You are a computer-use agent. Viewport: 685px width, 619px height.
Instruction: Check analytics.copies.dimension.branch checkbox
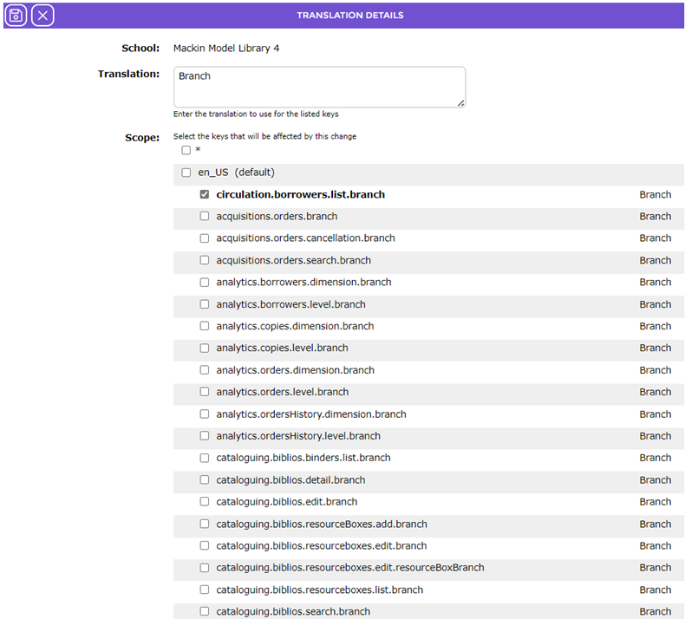(x=205, y=326)
